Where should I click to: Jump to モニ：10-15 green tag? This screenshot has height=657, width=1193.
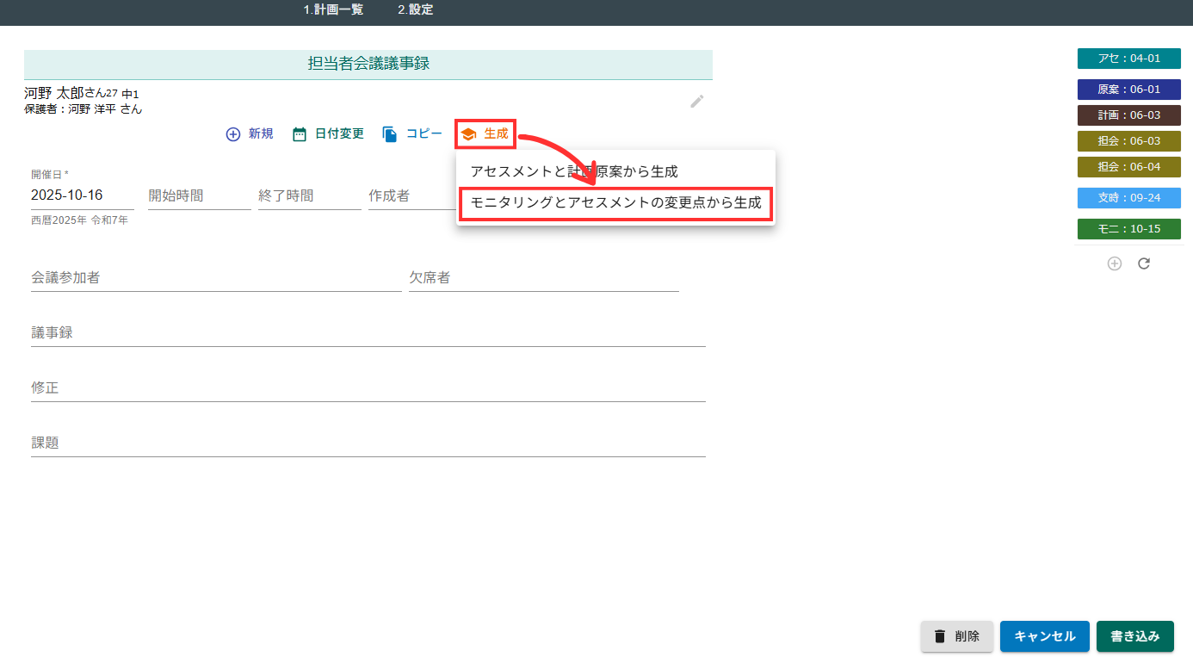coord(1128,229)
